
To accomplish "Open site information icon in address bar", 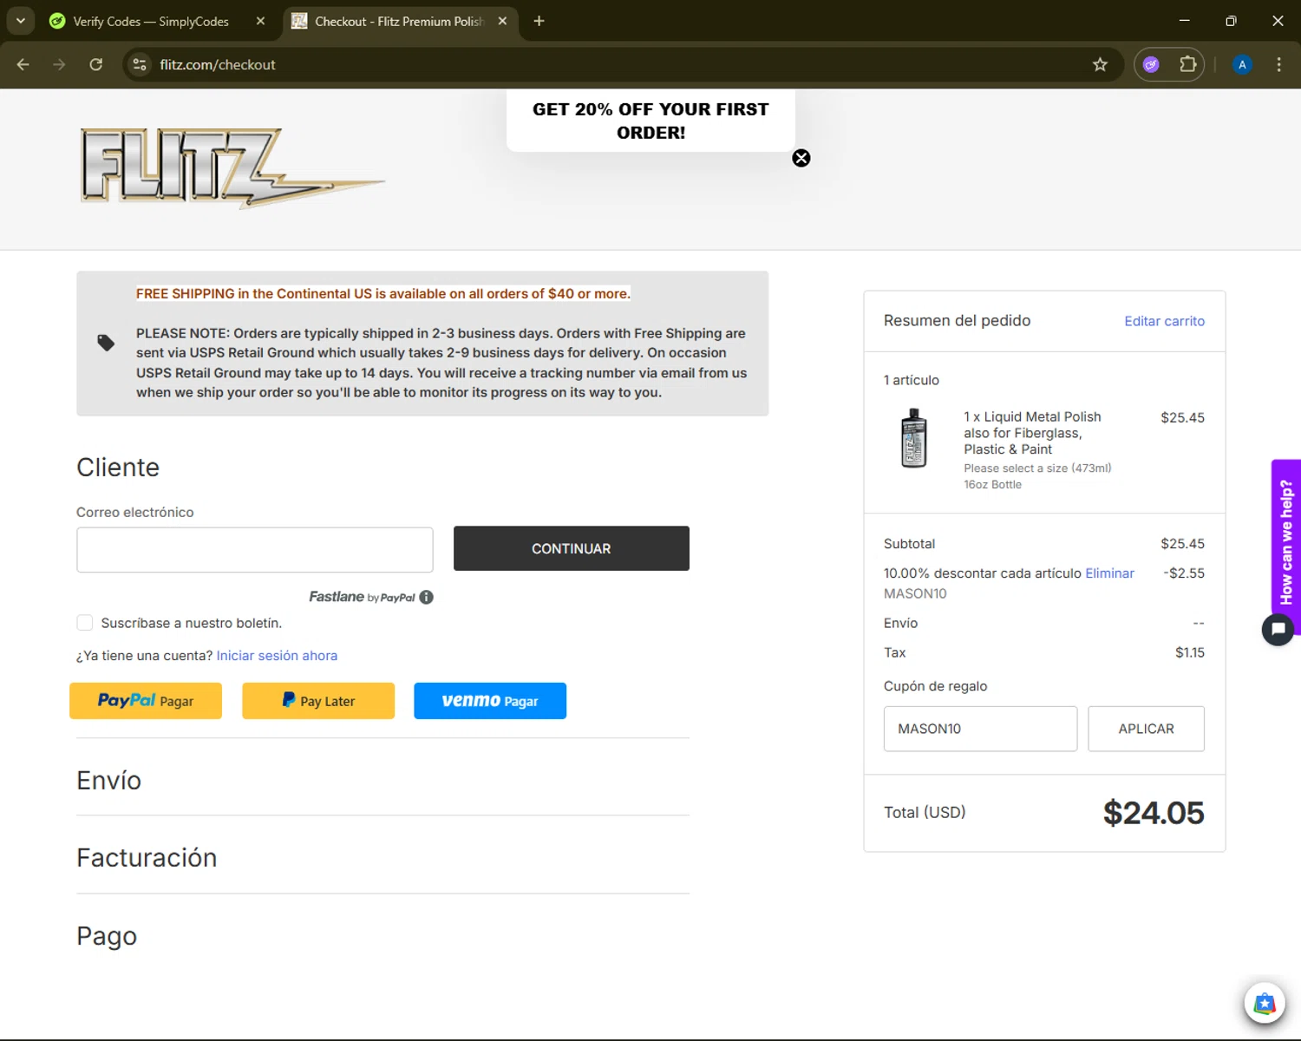I will tap(140, 64).
